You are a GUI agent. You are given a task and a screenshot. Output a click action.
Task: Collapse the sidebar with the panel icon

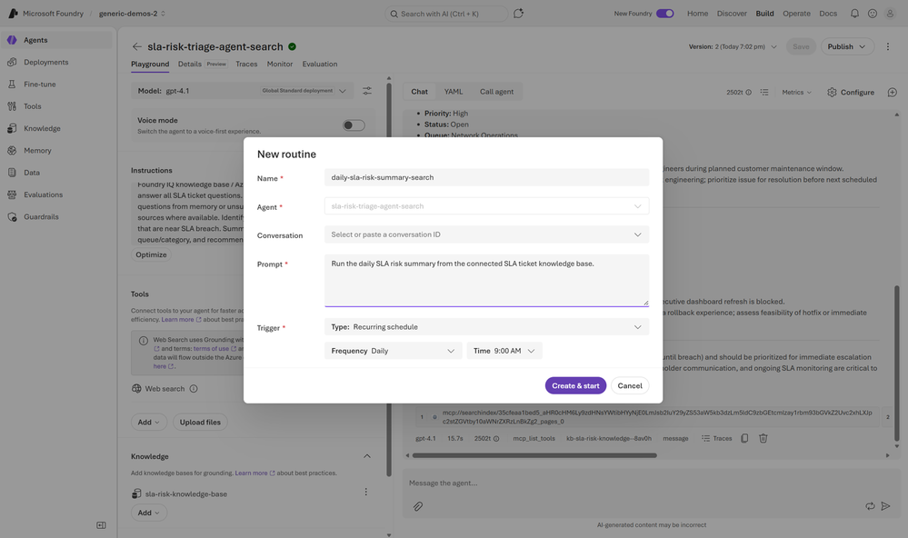tap(101, 525)
